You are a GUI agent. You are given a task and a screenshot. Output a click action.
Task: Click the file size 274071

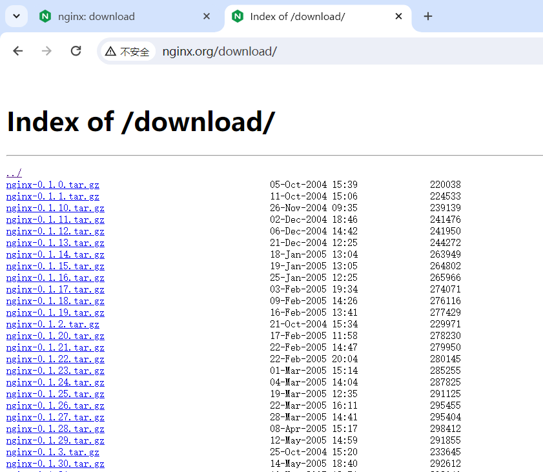pos(446,289)
